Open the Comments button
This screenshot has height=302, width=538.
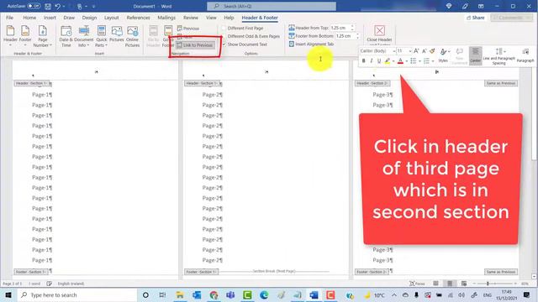(511, 18)
